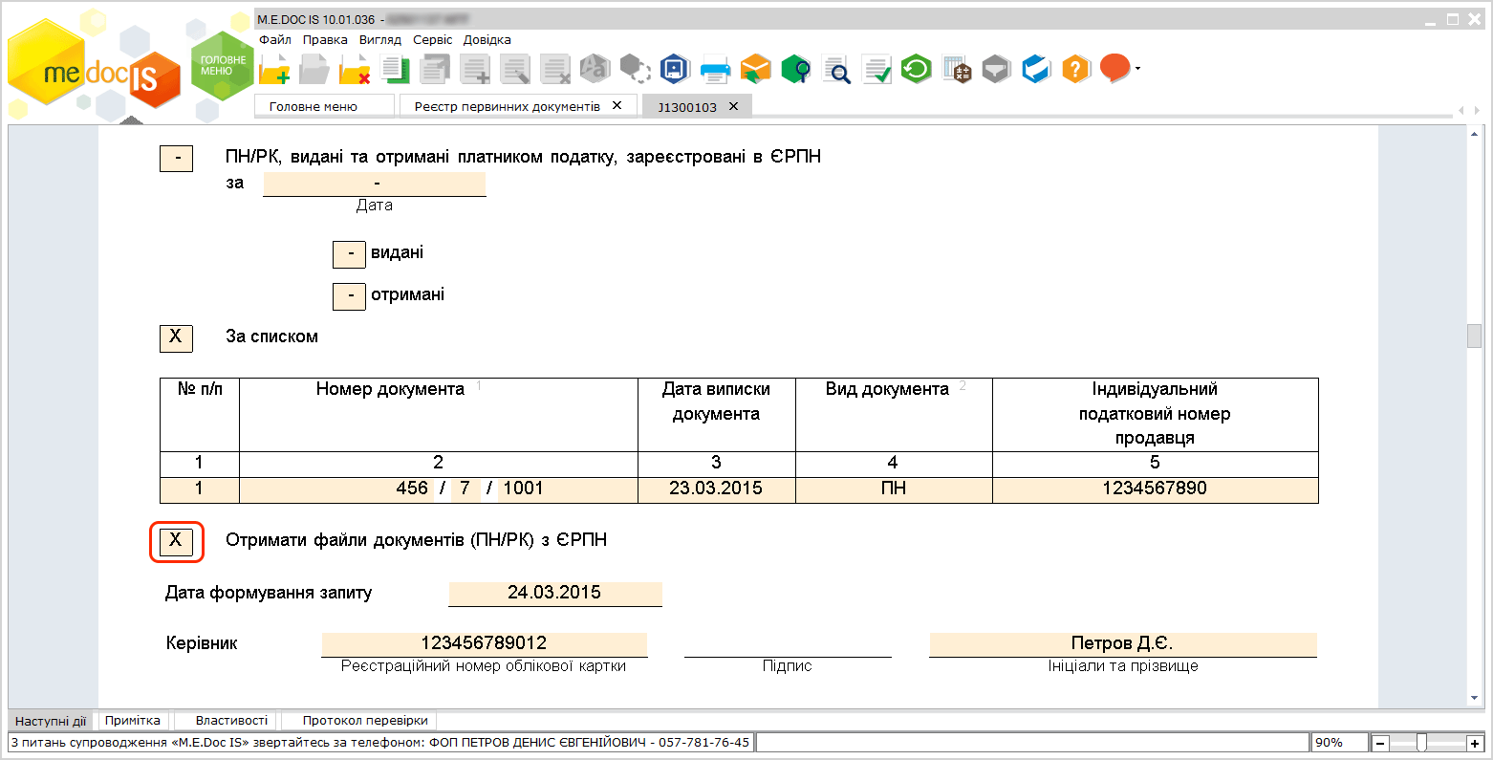This screenshot has height=760, width=1493.
Task: Toggle the ПН/РК зареєстровані в ЄРПН checkbox
Action: [x=176, y=159]
